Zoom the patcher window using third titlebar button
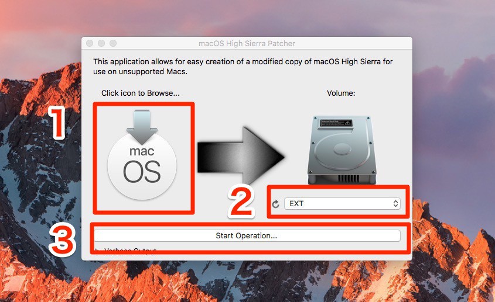495x302 pixels. (113, 43)
